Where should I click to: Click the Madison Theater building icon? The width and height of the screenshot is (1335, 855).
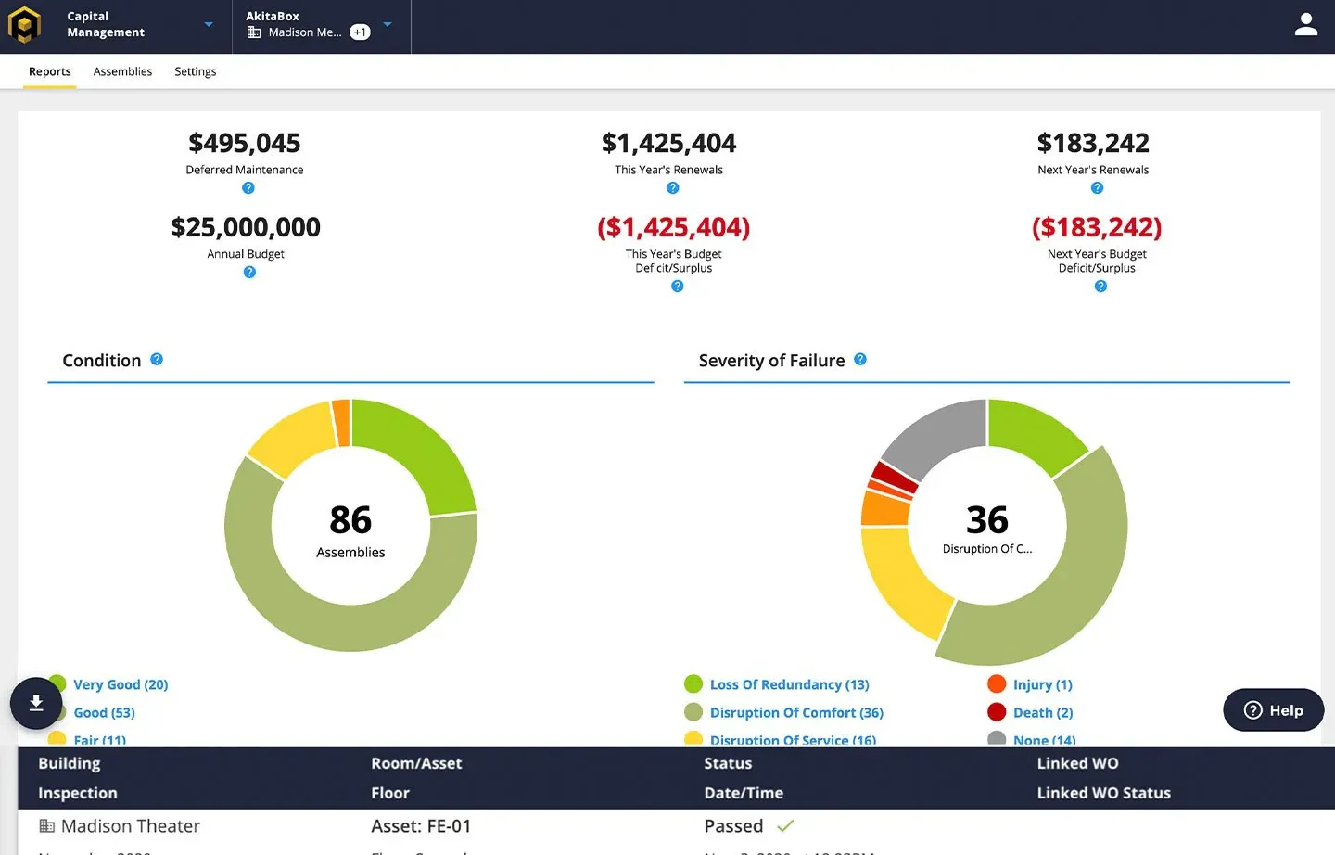click(46, 825)
